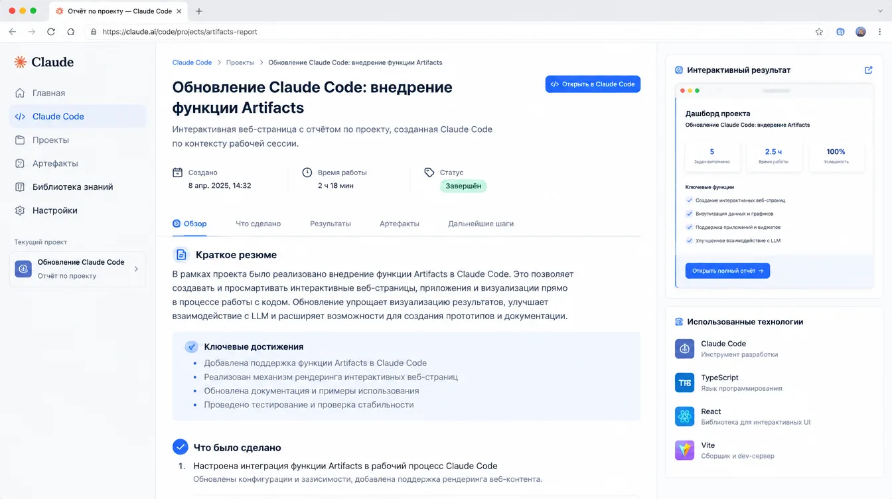Click the Открыть в Claude Code button
Image resolution: width=892 pixels, height=499 pixels.
[x=593, y=84]
